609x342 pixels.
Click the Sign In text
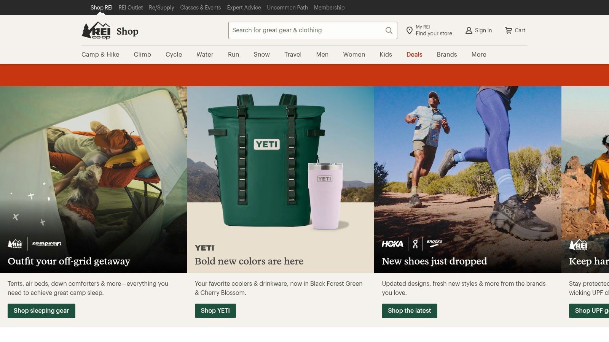click(x=483, y=30)
